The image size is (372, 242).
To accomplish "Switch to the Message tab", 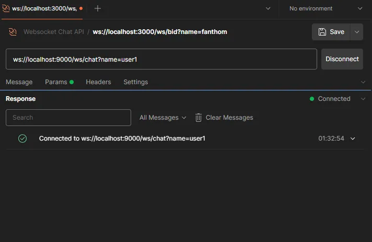I will coord(19,82).
